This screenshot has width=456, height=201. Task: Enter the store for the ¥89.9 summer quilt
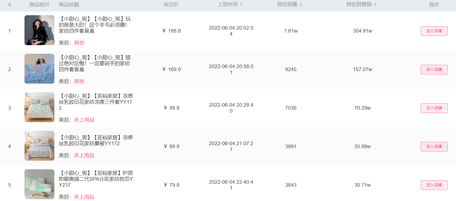[x=434, y=147]
